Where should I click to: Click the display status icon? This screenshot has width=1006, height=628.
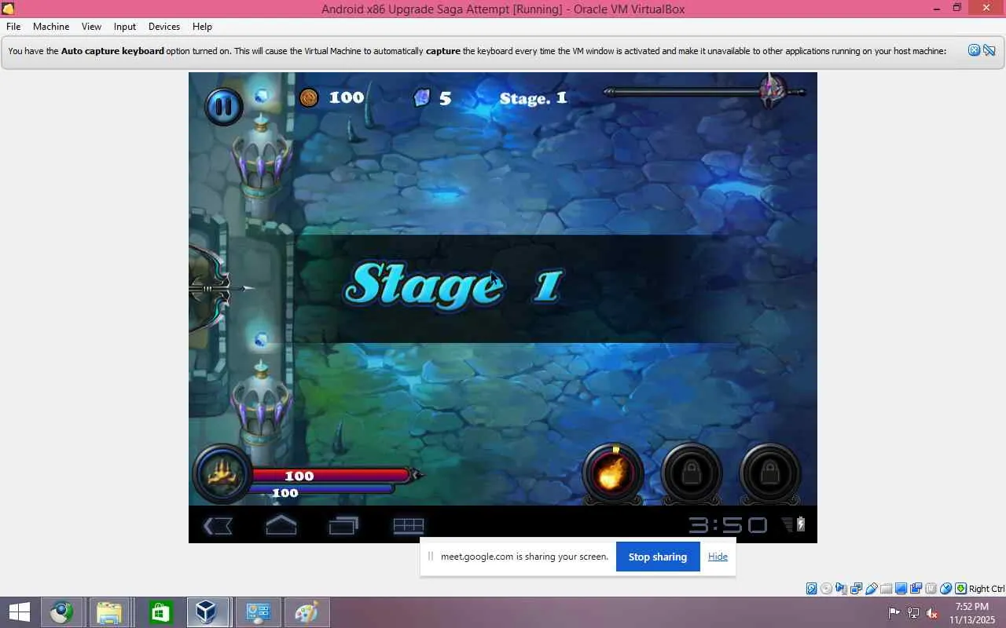tap(901, 589)
